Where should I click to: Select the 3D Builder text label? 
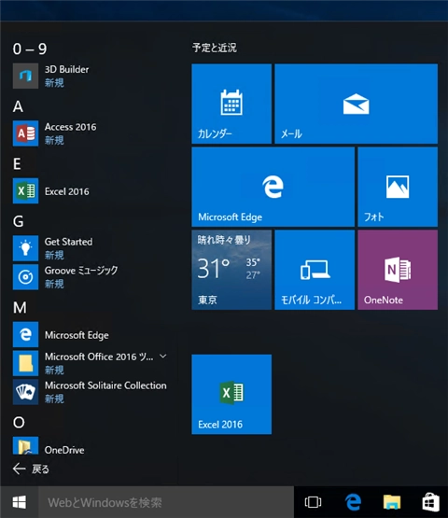point(67,69)
